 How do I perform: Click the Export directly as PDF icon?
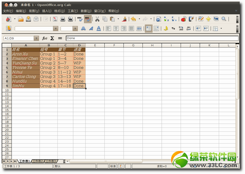[x=55, y=19]
